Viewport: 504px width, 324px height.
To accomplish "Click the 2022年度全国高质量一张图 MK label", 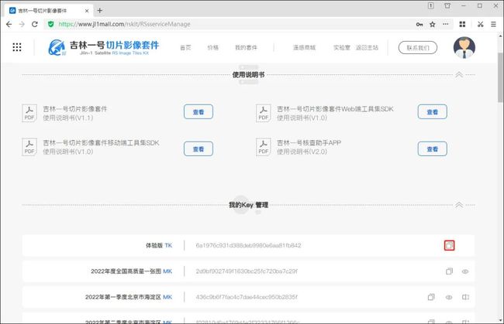I will 132,271.
